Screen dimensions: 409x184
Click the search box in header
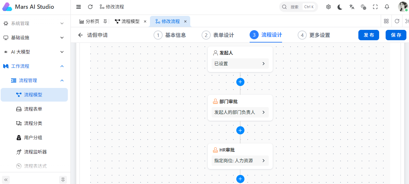(x=298, y=7)
